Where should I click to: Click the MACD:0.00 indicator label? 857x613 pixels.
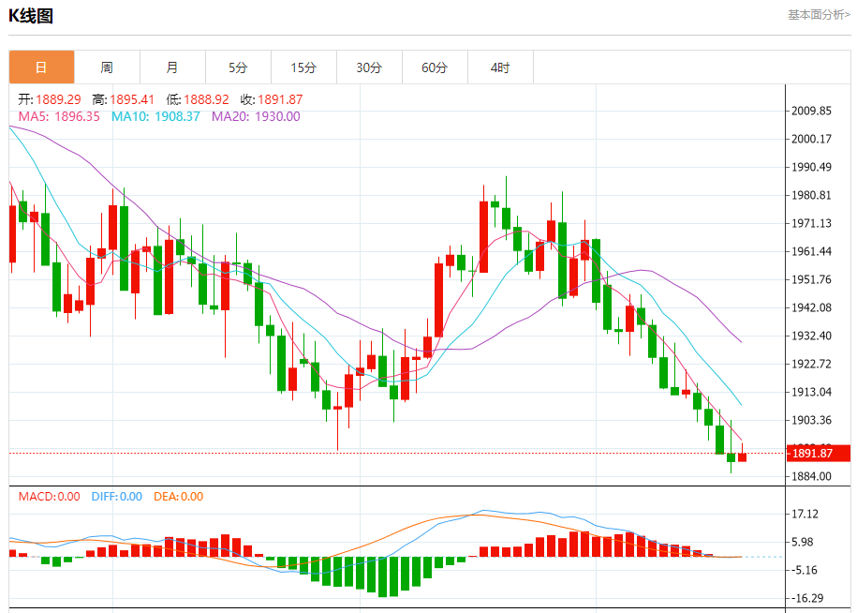coord(50,497)
